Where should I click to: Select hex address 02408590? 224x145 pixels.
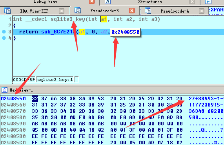[x=13, y=124]
